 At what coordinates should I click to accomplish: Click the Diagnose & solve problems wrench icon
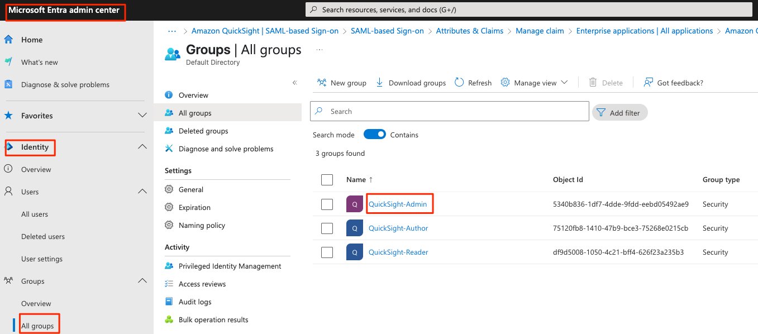point(8,84)
